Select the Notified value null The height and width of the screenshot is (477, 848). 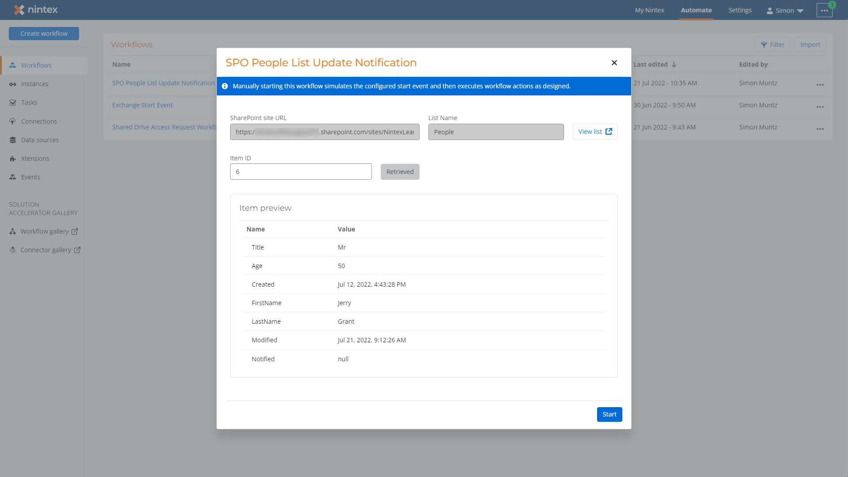[343, 359]
